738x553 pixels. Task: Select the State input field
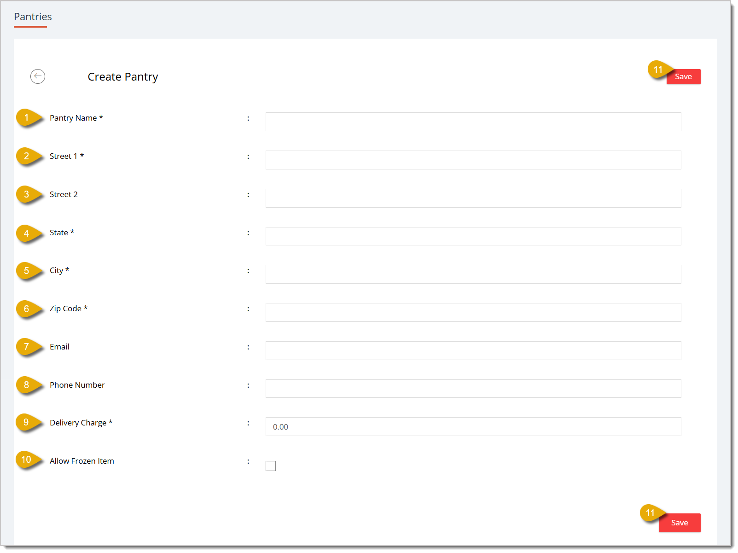pos(473,236)
